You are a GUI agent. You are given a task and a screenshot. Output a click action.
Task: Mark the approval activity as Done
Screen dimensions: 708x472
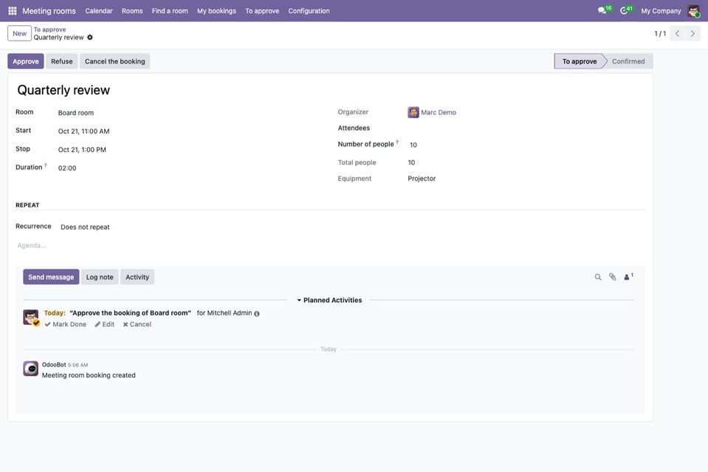(66, 324)
